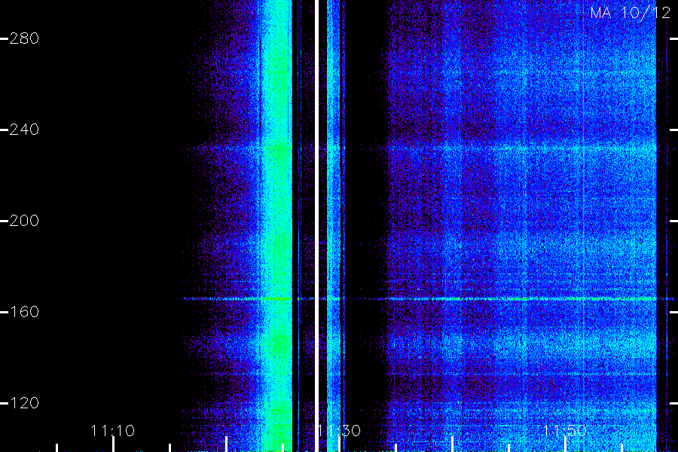Screen dimensions: 678x452
Task: Click the white vertical time marker line
Action: (x=316, y=226)
